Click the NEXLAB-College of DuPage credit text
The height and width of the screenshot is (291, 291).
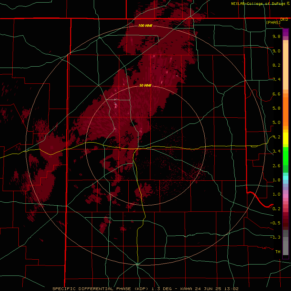click(x=259, y=4)
